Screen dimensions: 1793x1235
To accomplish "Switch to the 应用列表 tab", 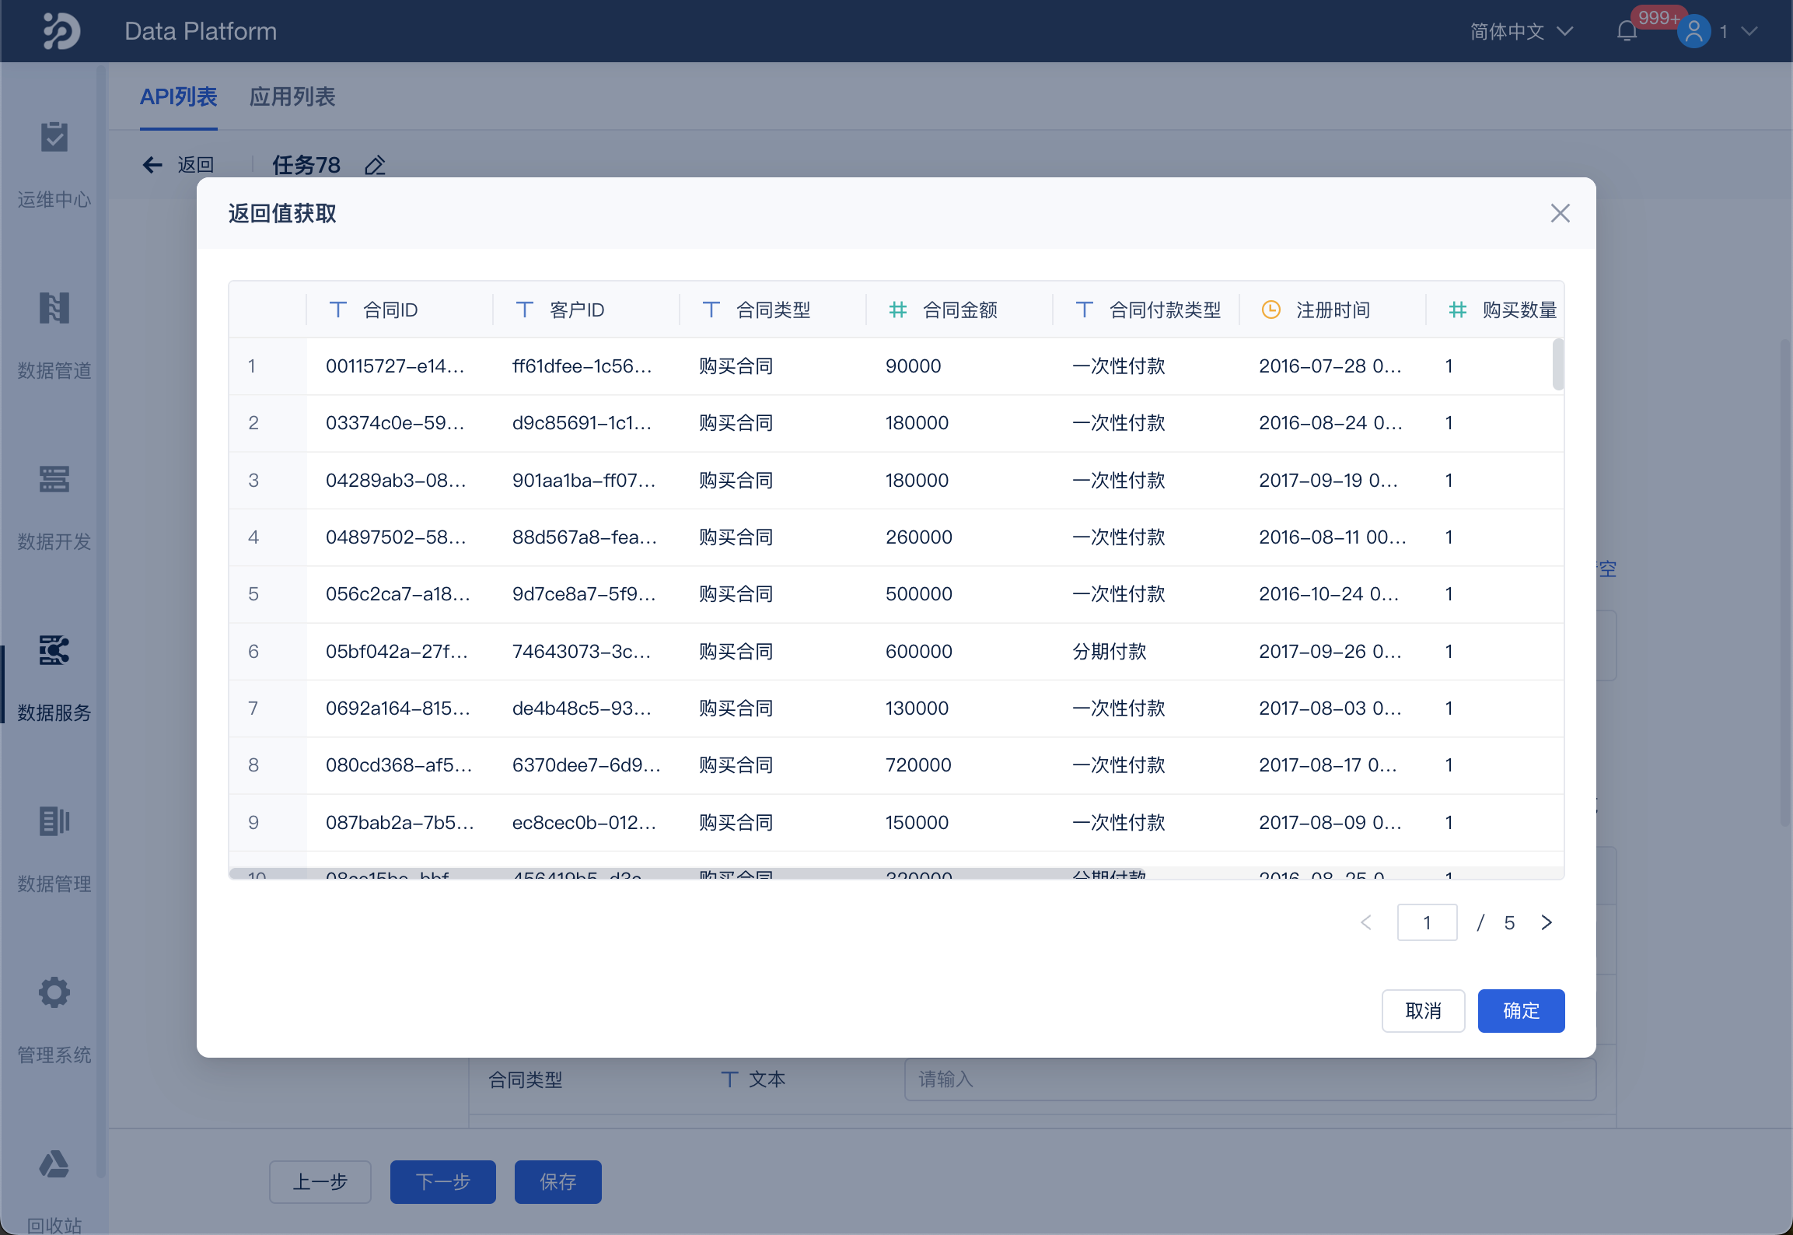I will point(292,97).
